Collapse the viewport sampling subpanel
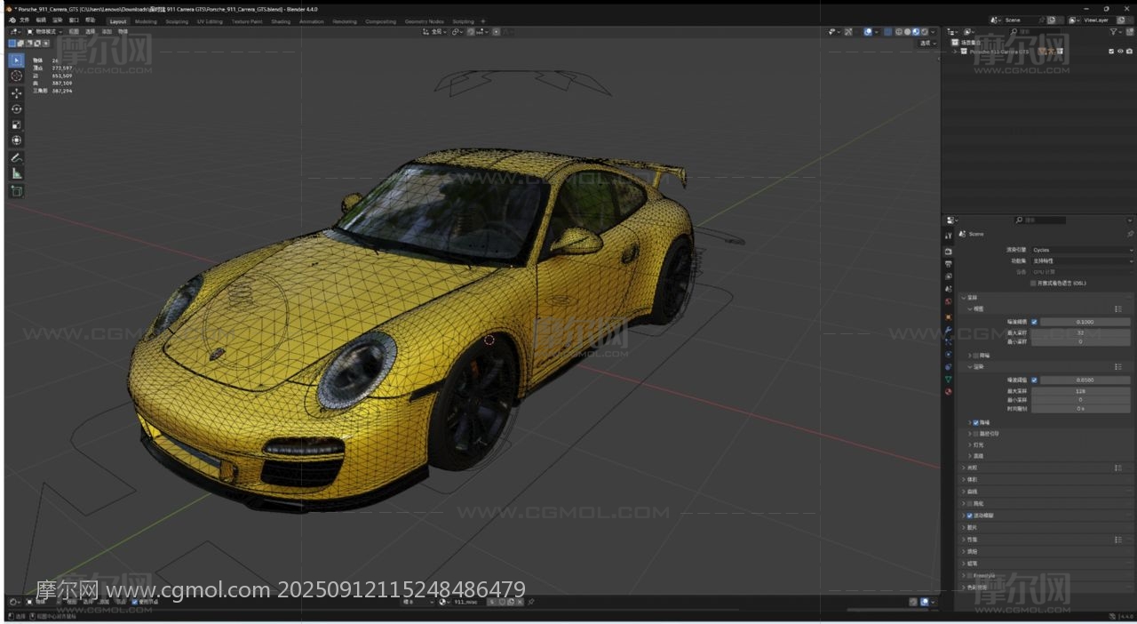The image size is (1137, 624). point(970,308)
